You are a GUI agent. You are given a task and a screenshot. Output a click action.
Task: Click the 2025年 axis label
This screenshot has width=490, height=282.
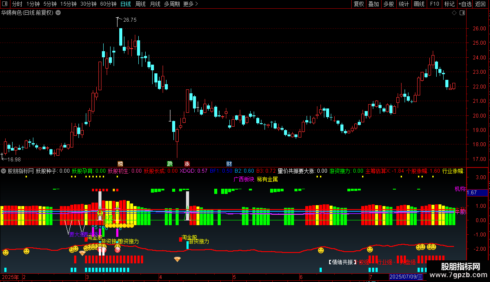pos(10,277)
